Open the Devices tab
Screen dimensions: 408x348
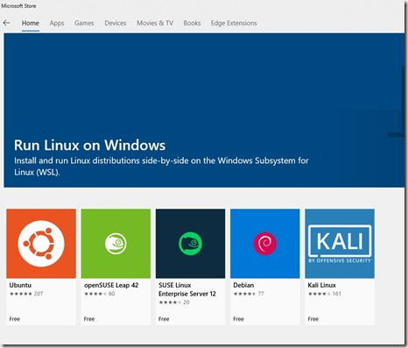click(116, 23)
